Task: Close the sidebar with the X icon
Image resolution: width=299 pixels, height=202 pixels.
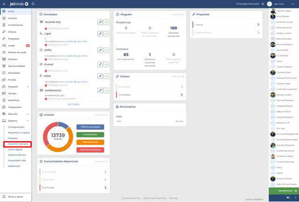Action: pyautogui.click(x=4, y=4)
